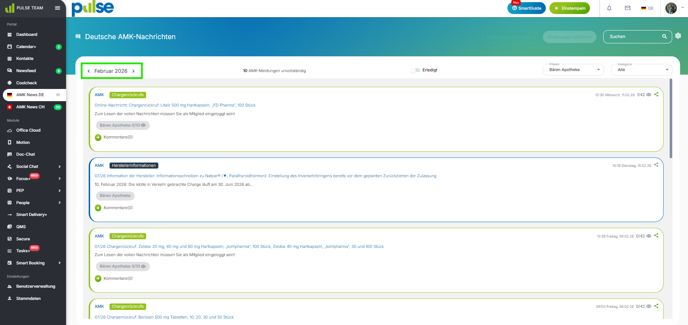Open Coolcheck in the sidebar
This screenshot has height=325, width=688.
33,83
